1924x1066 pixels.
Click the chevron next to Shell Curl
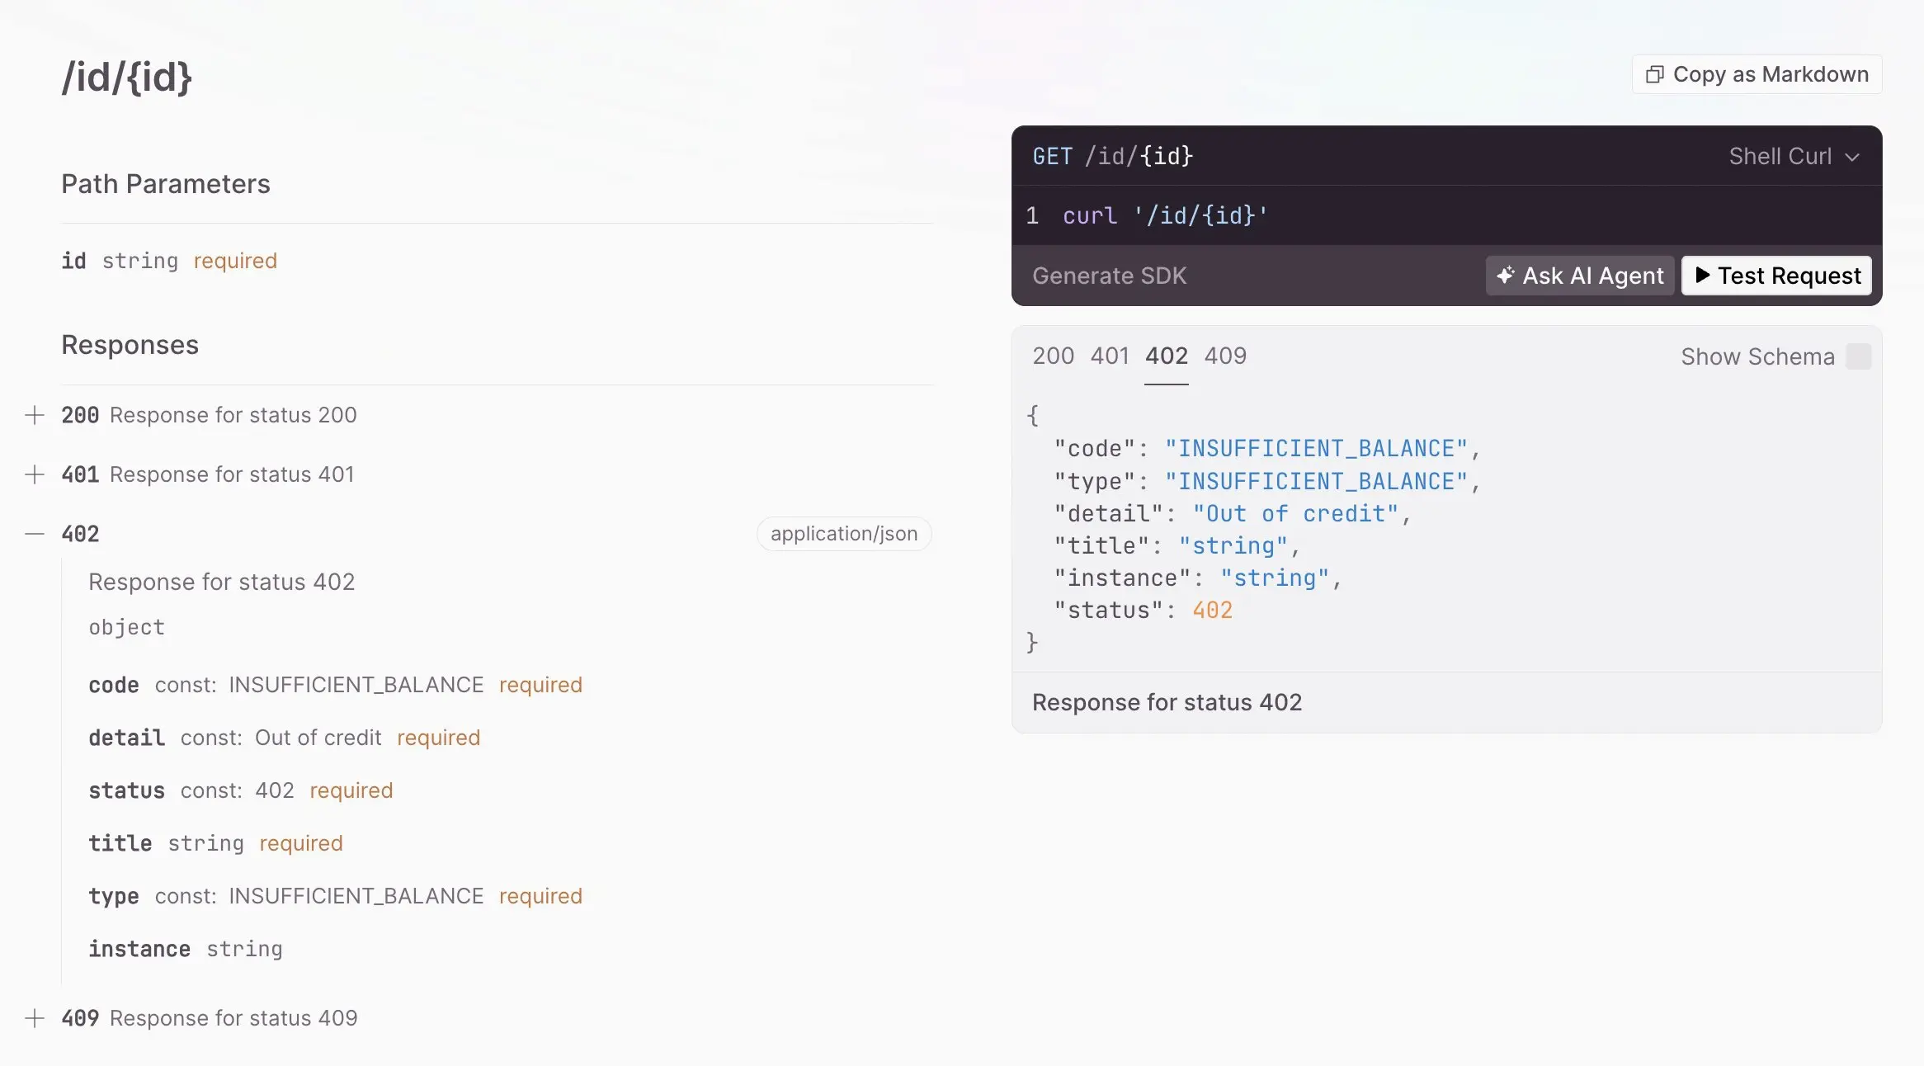point(1852,157)
